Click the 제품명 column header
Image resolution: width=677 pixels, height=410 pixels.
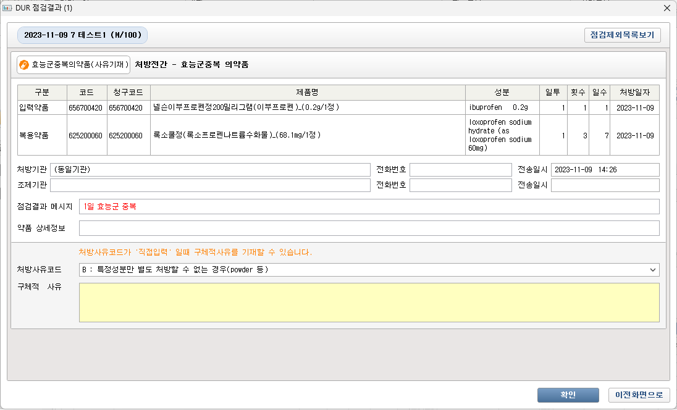307,92
